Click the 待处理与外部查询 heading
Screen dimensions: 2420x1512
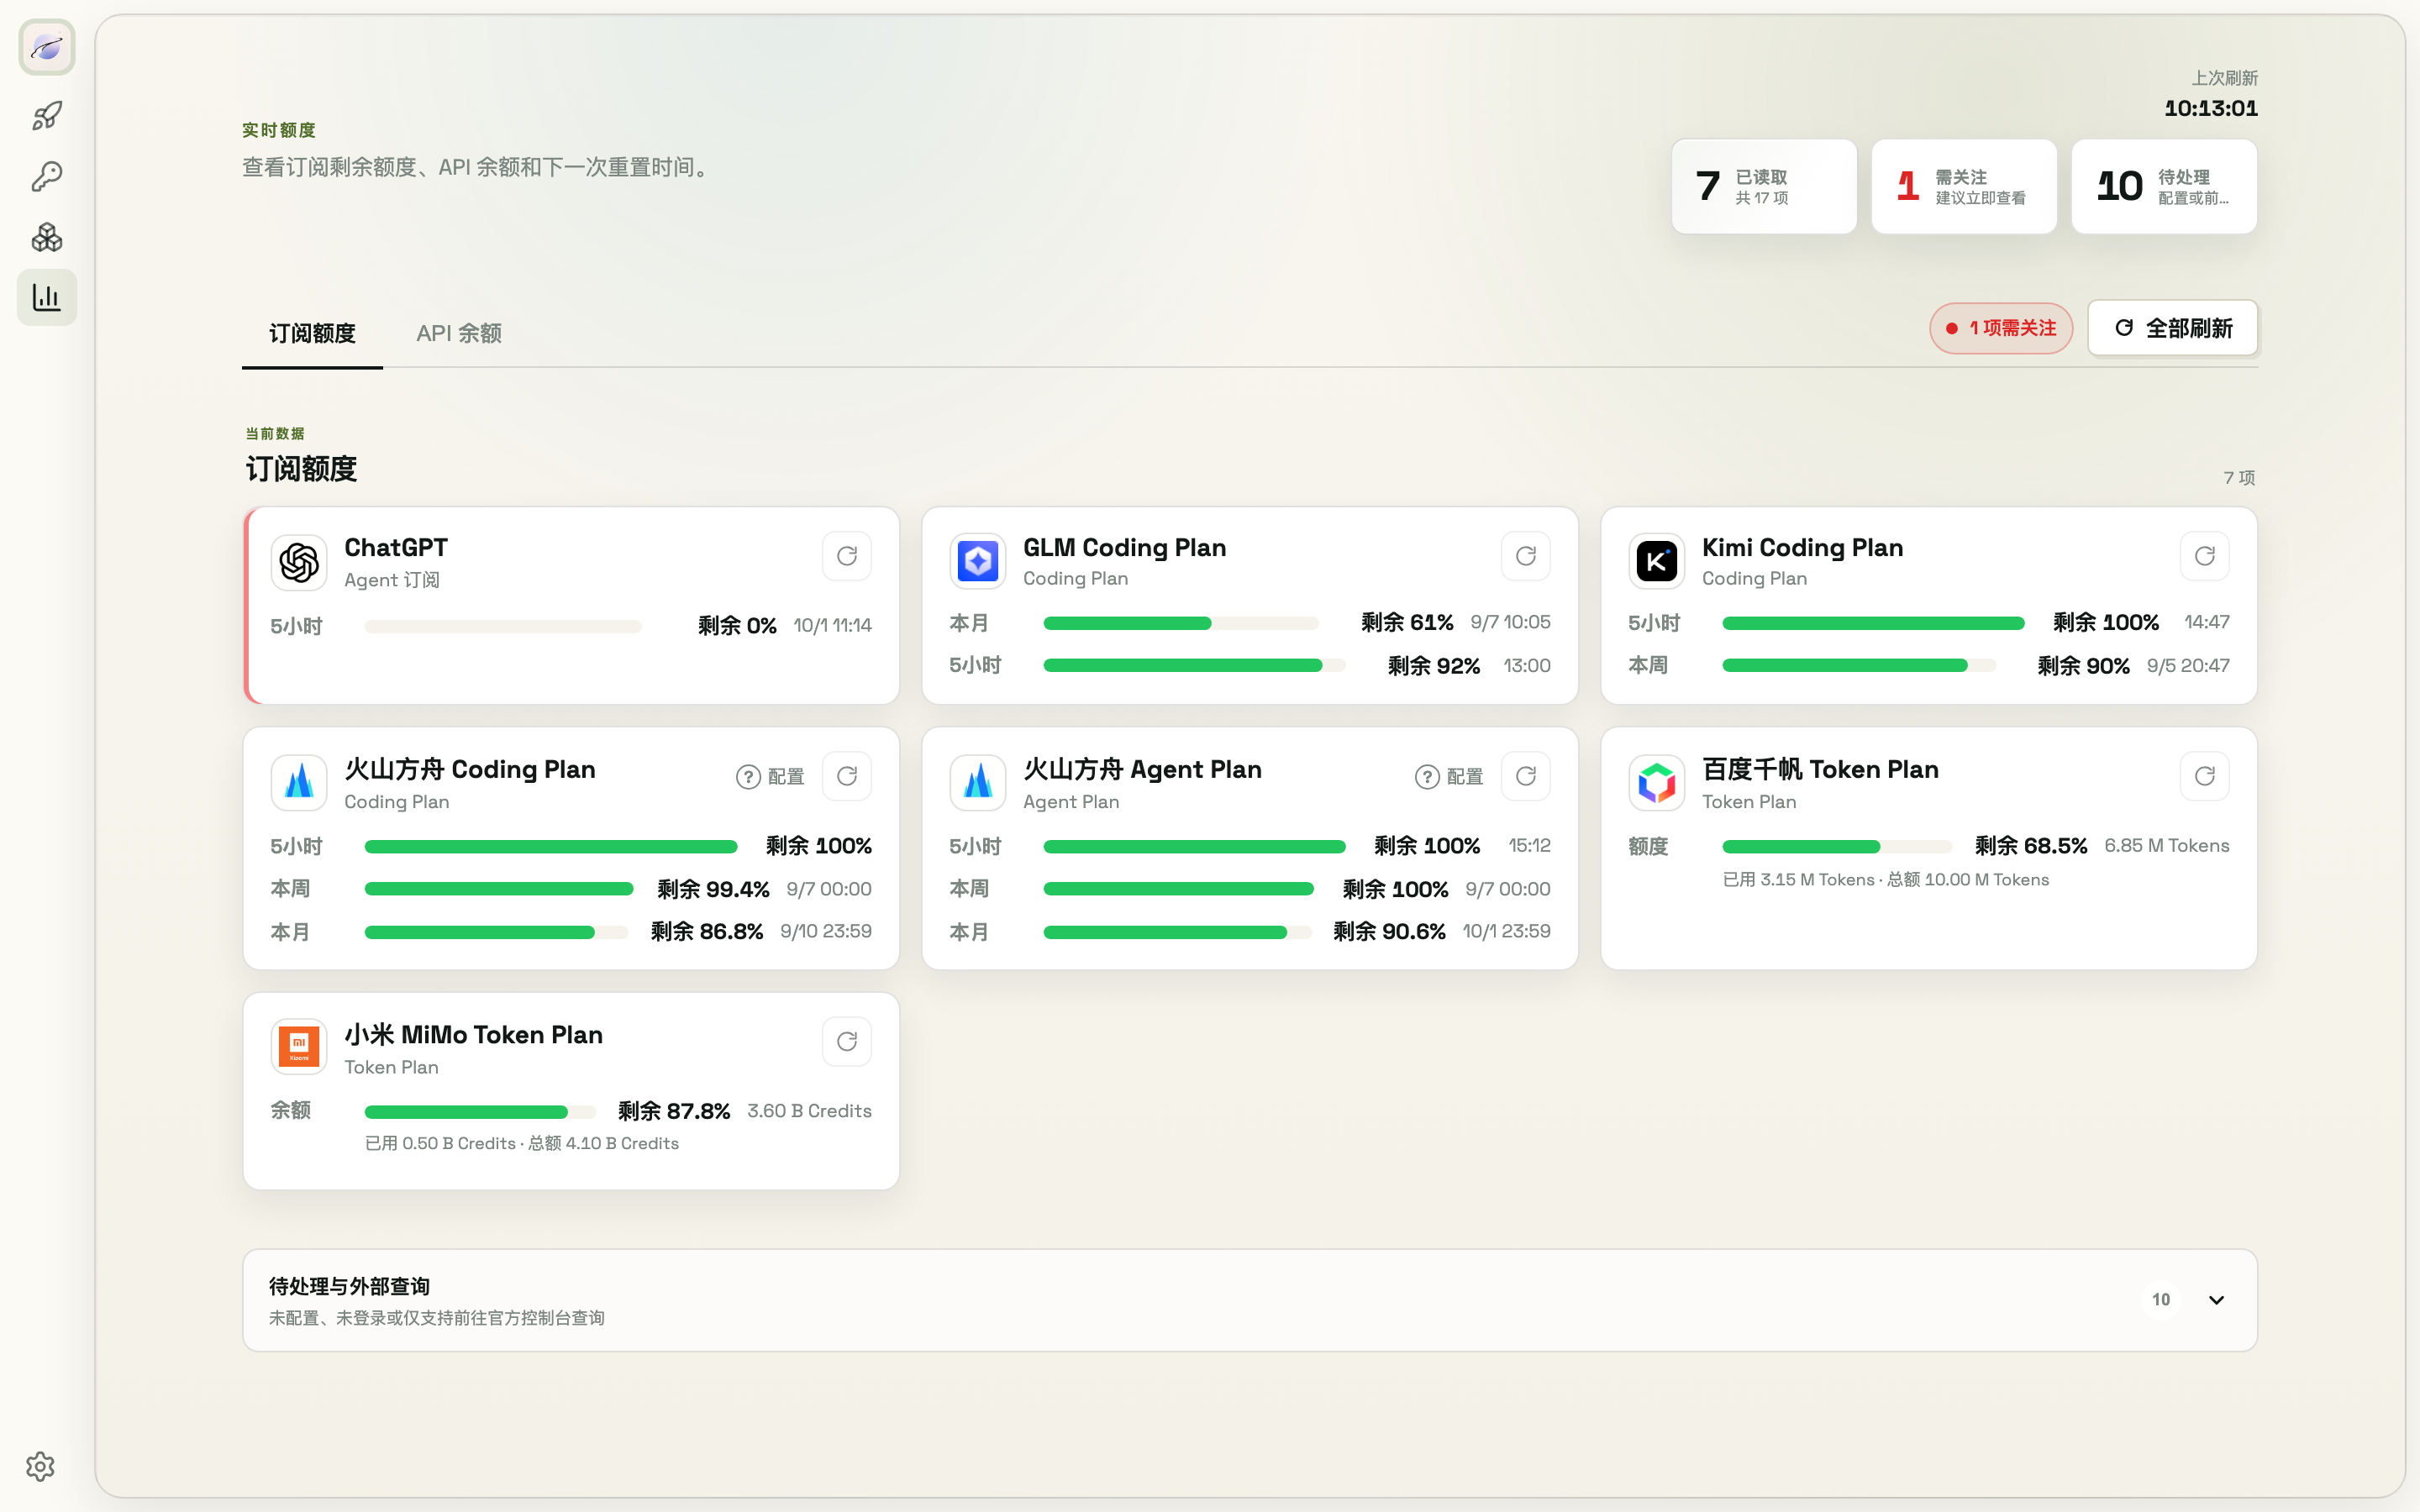[349, 1286]
